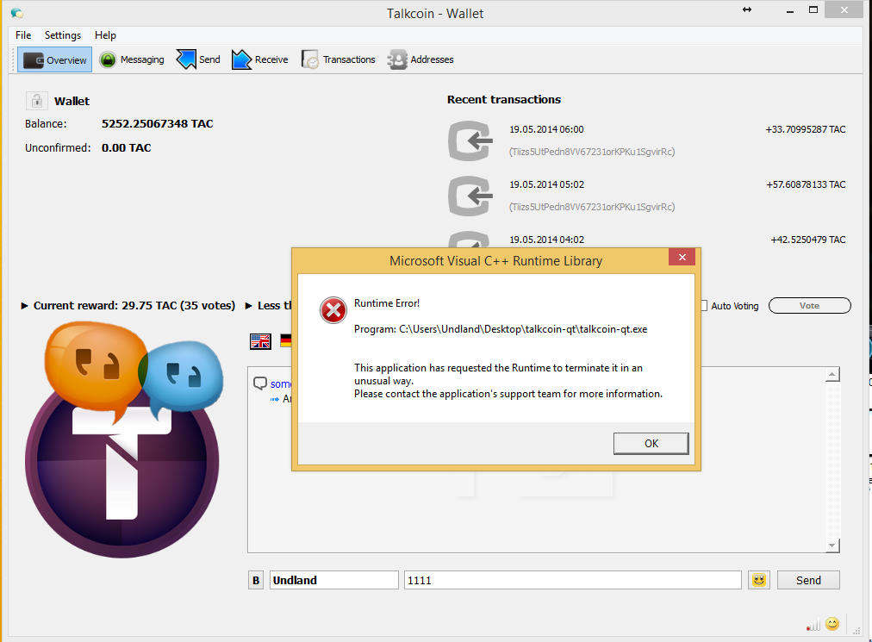Open the Addresses book page
Viewport: 872px width, 642px height.
tap(420, 59)
